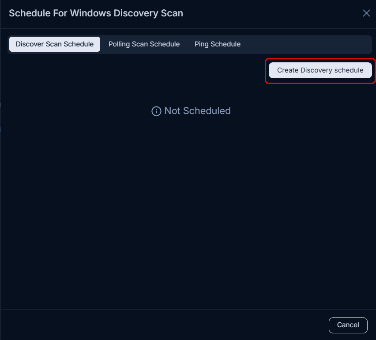Click Create Discovery schedule button
Screen dimensions: 376x340
pos(320,70)
